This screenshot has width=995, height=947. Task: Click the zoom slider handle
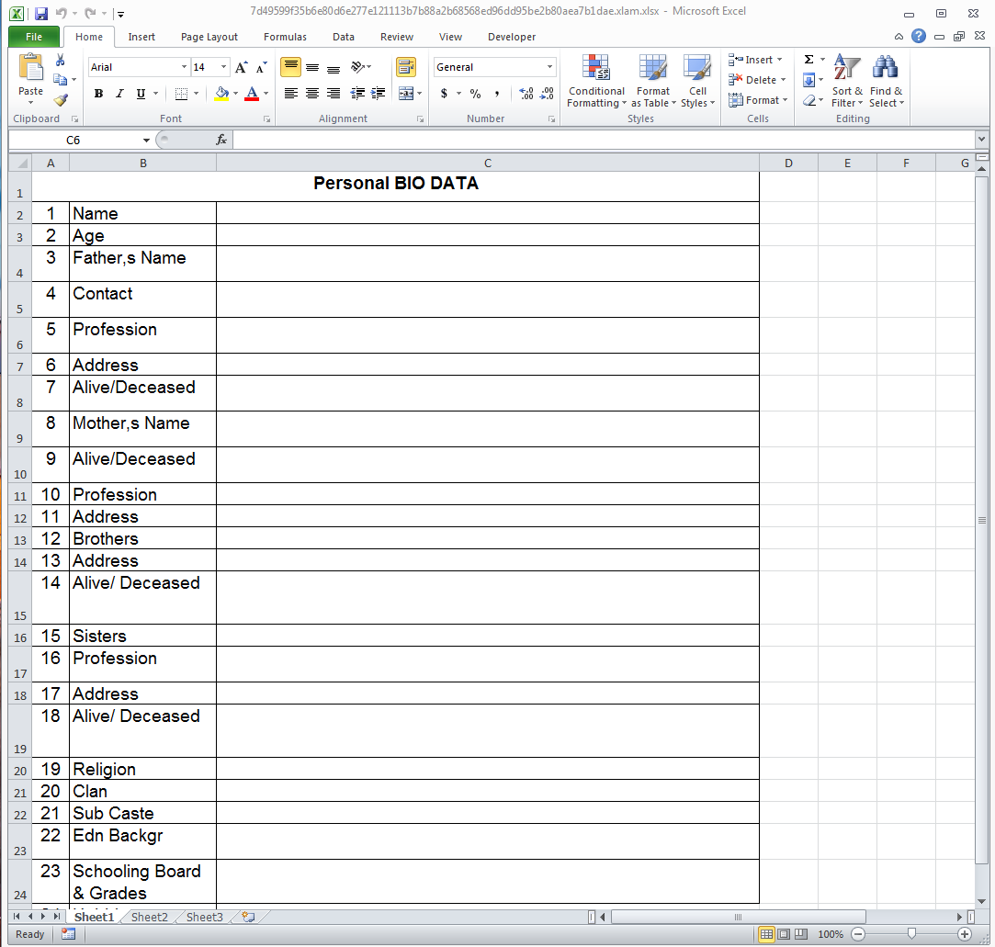(911, 933)
